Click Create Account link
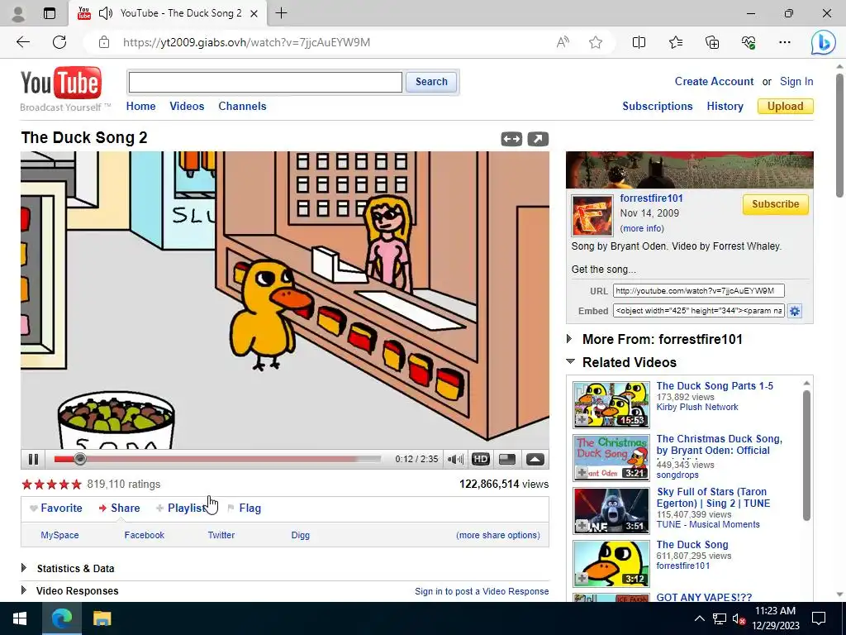The height and width of the screenshot is (635, 846). 714,81
